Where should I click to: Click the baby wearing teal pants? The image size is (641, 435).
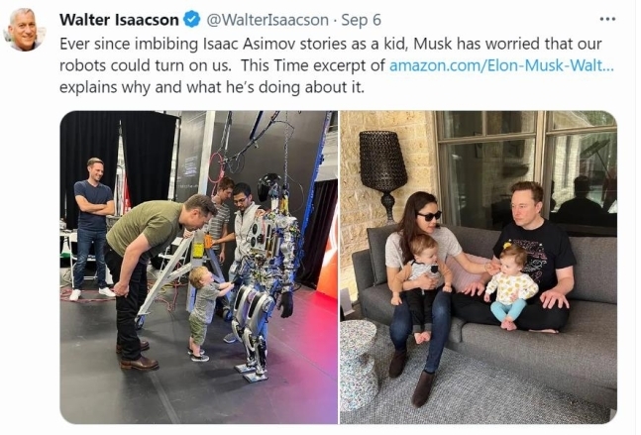[511, 286]
